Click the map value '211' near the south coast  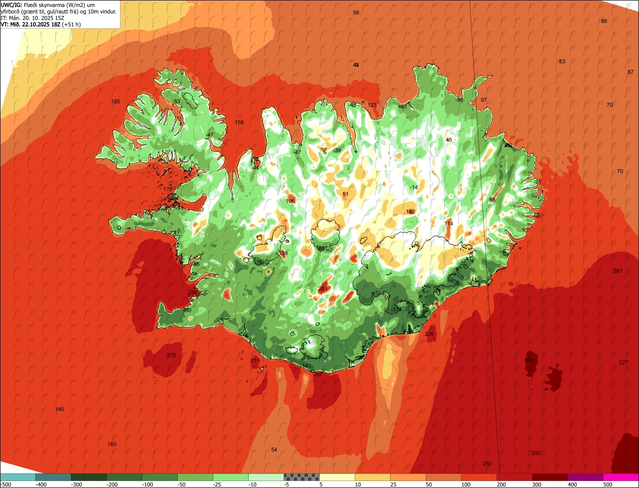(x=255, y=360)
